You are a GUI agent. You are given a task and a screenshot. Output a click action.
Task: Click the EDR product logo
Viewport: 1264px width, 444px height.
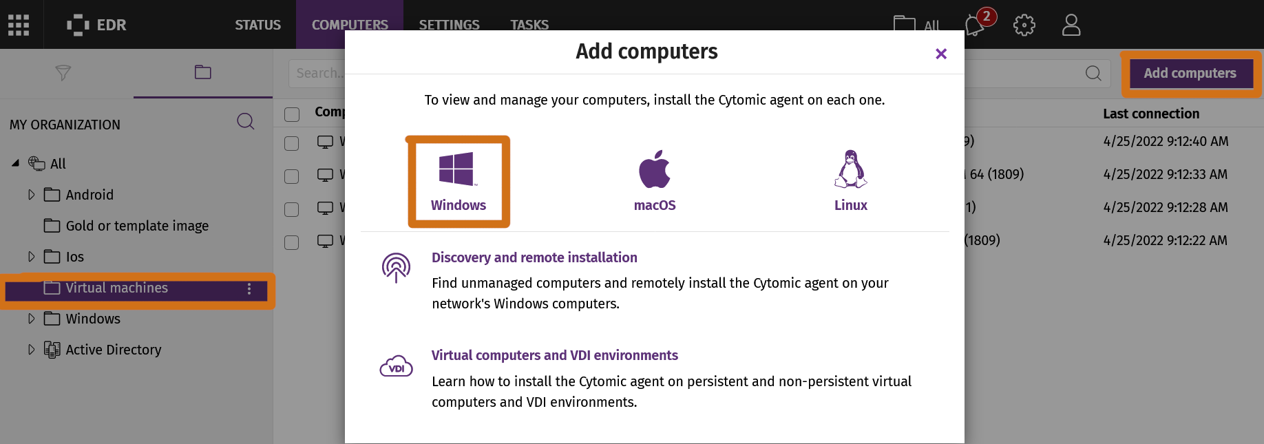point(96,25)
